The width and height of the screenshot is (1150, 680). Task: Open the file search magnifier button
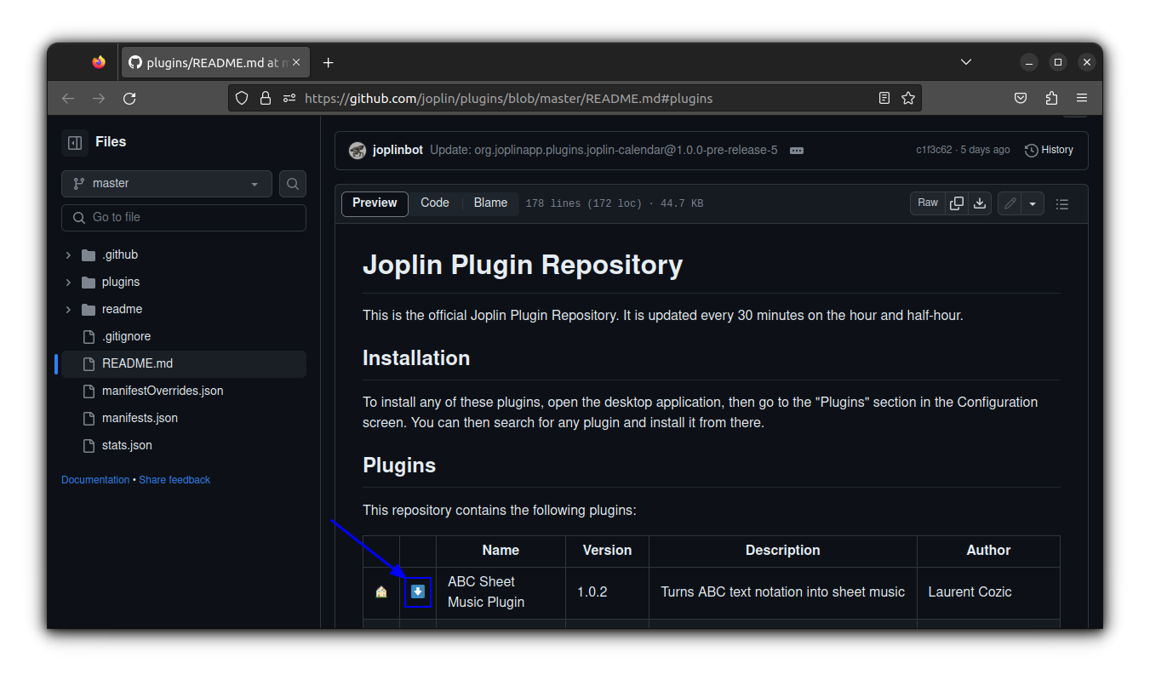tap(293, 183)
